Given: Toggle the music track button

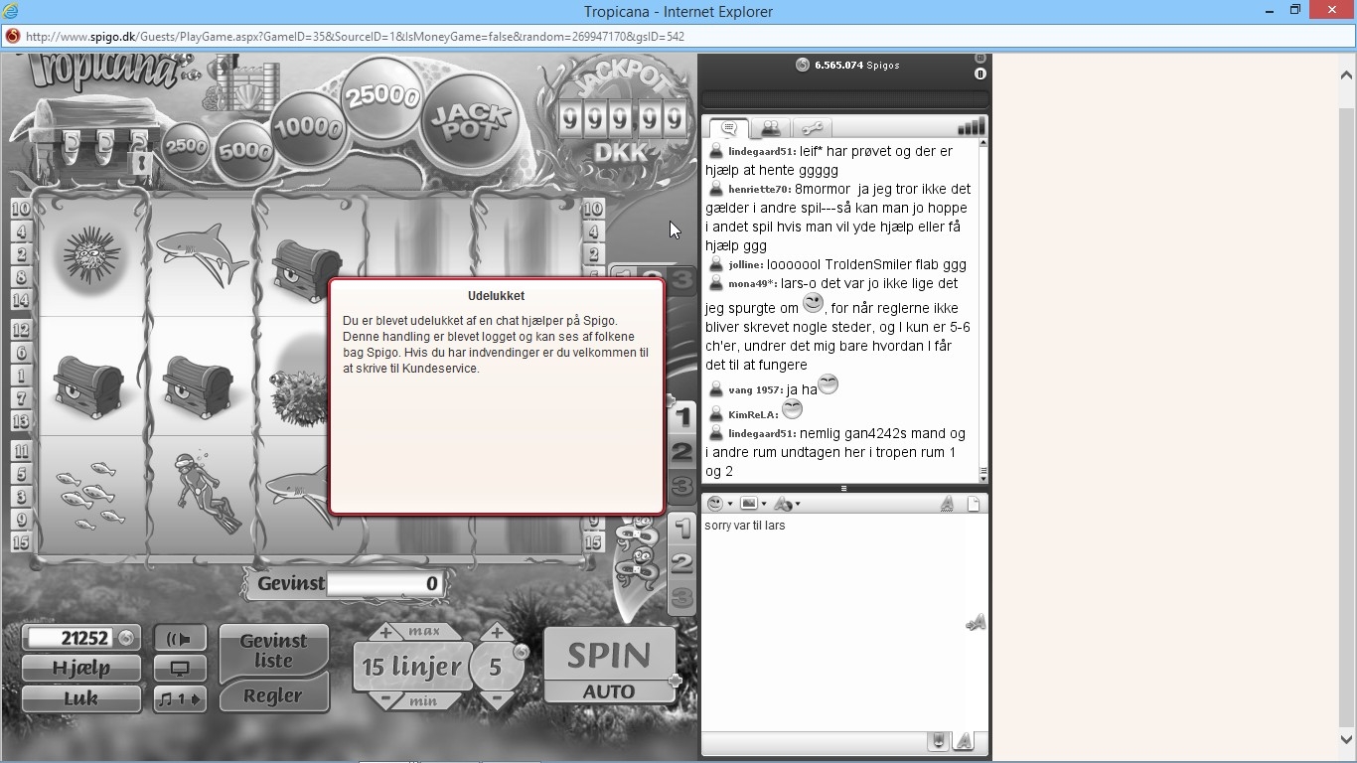Looking at the screenshot, I should coord(180,699).
